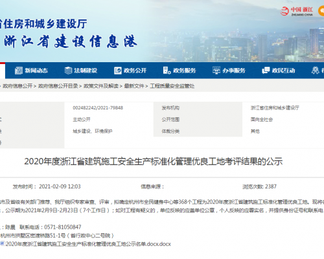The image size is (324, 259).
Task: Click the chat-bubbles icon beside 政民互动
Action: [266, 71]
